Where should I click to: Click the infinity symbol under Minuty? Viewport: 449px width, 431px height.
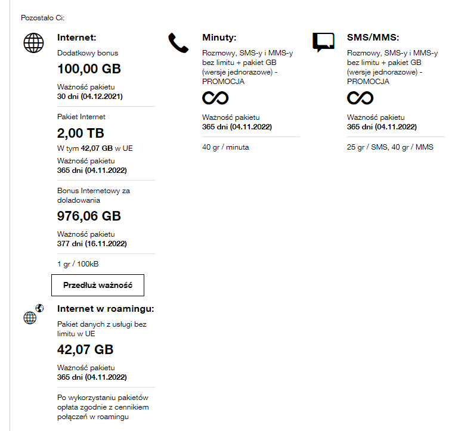(215, 98)
